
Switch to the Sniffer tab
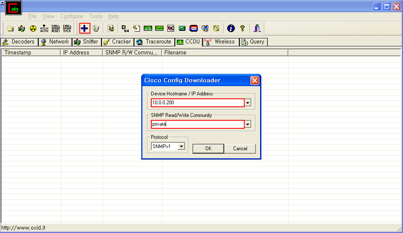coord(86,42)
